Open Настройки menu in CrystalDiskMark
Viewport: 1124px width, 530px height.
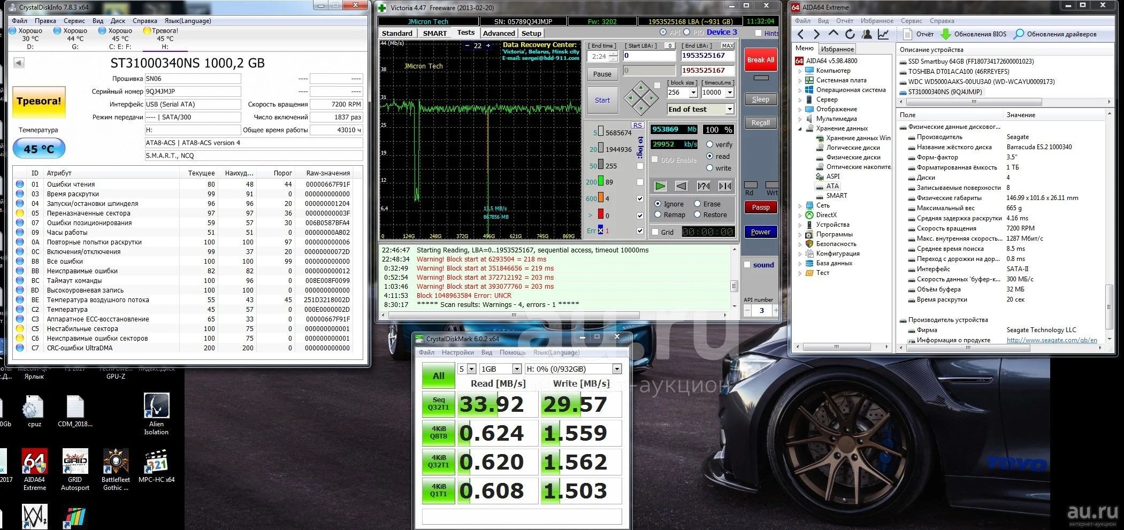(x=457, y=352)
